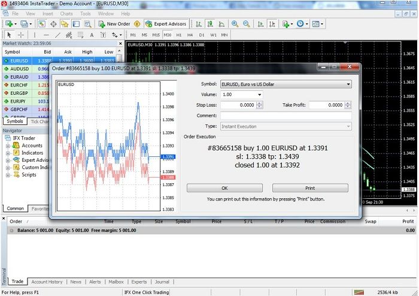Click OK in the order dialog
Screen dimensions: 419x296
pos(224,188)
